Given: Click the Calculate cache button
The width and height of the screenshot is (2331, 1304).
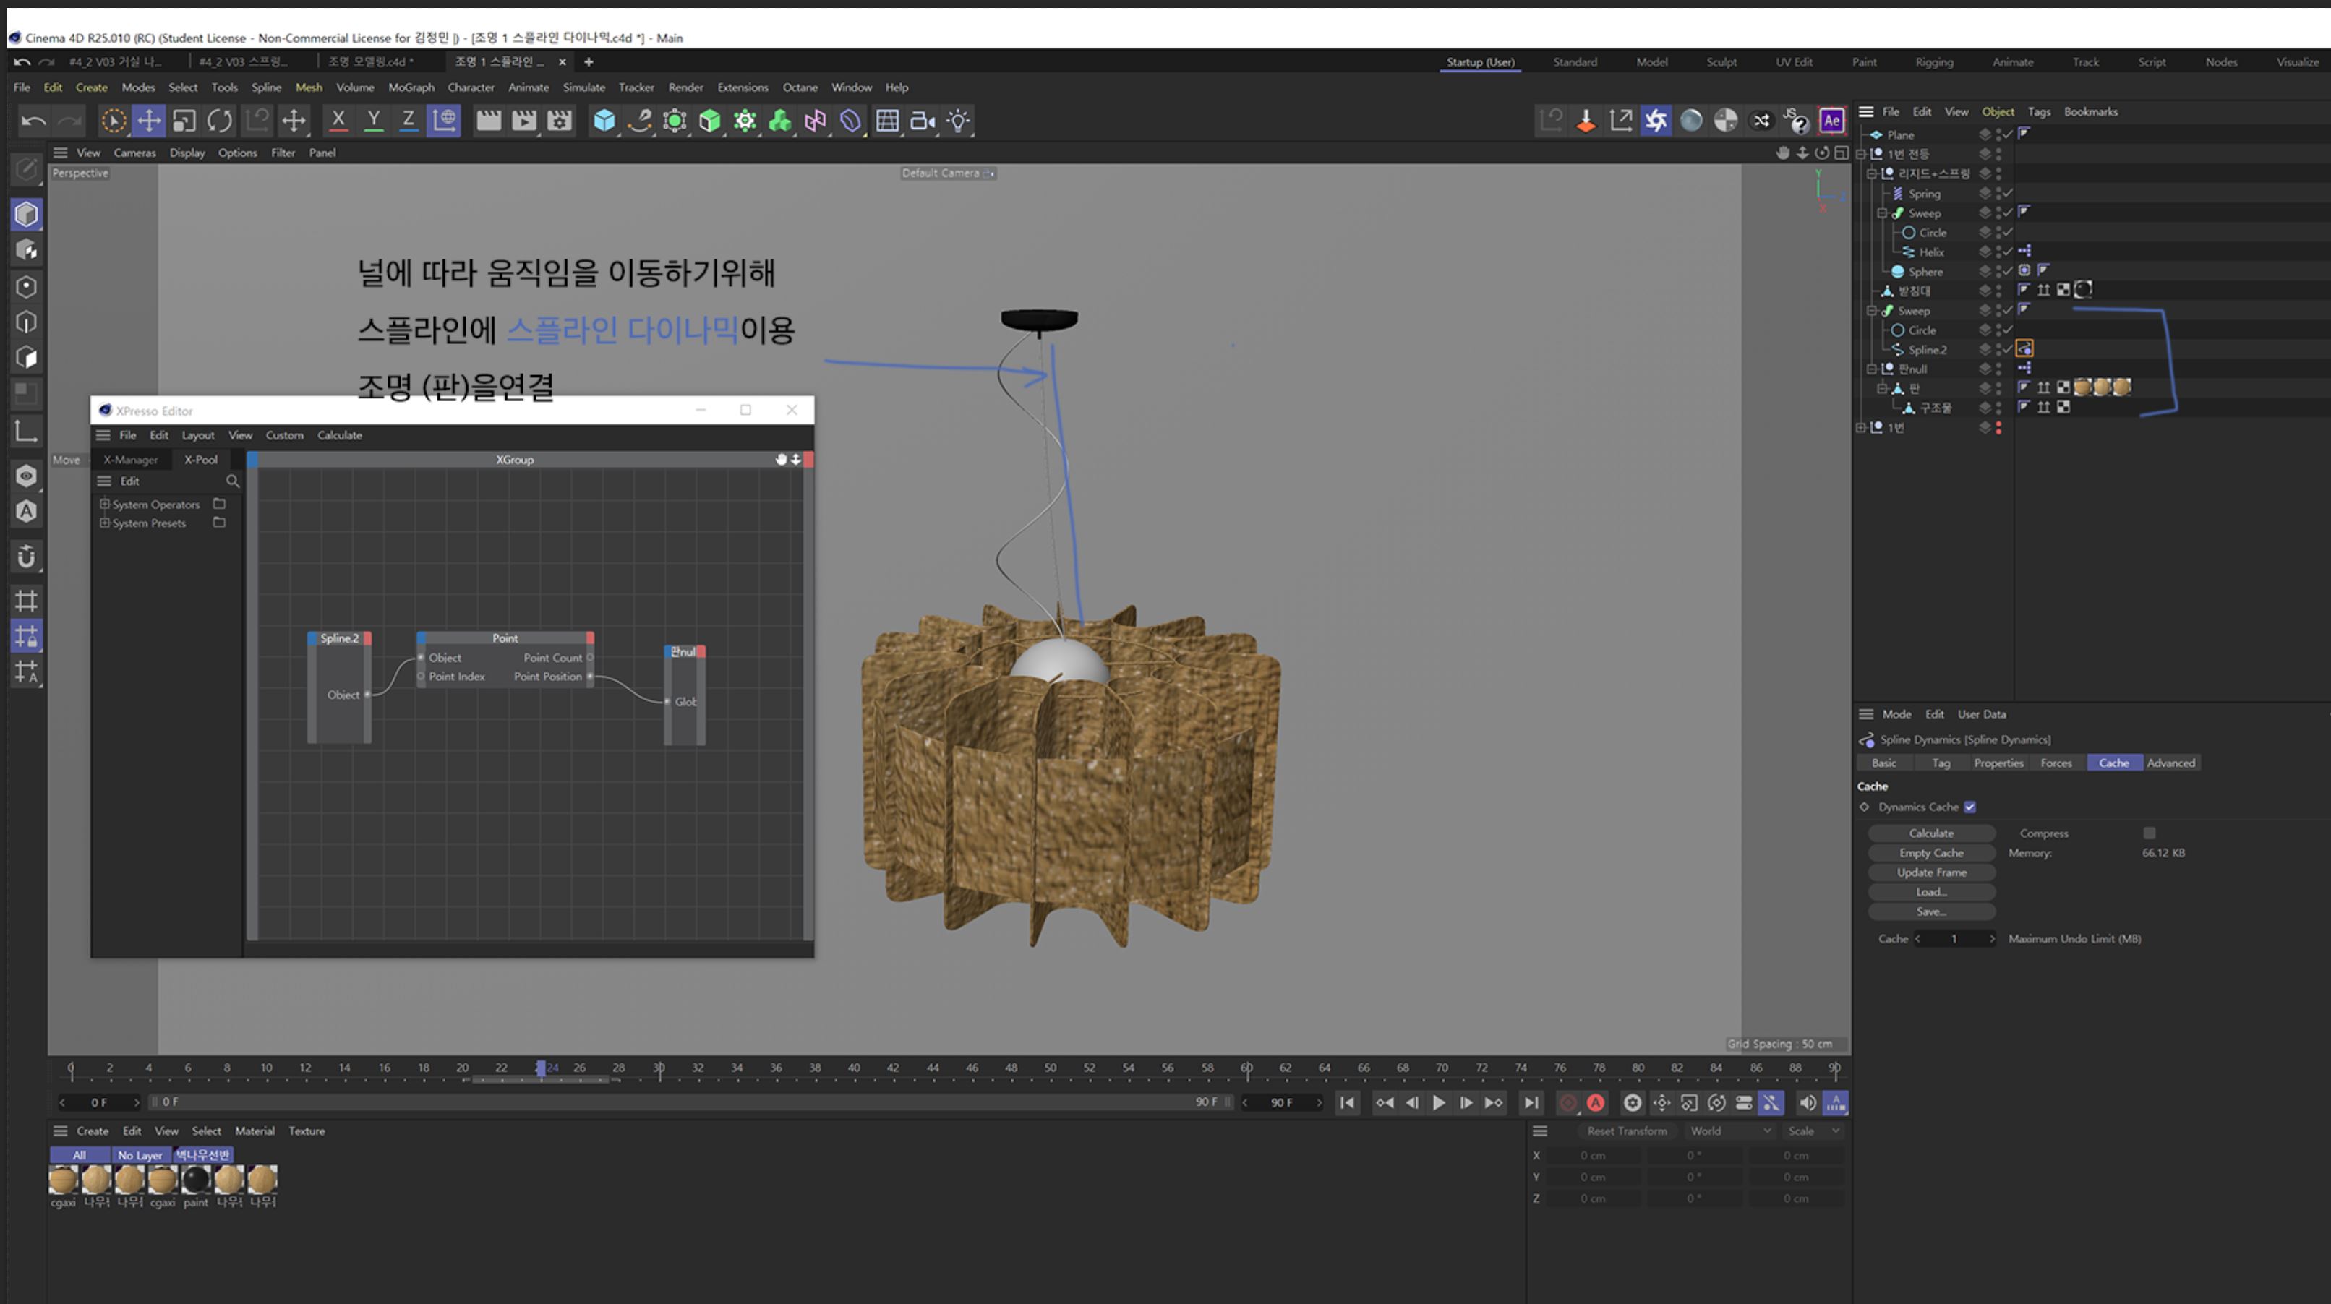Looking at the screenshot, I should 1930,833.
